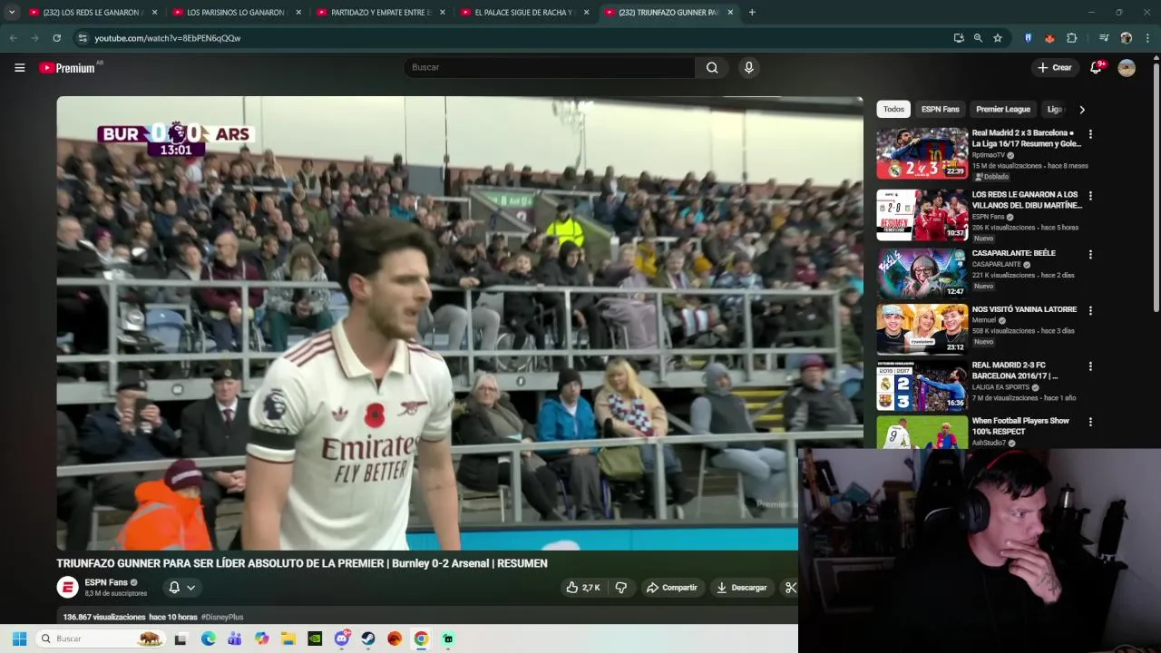
Task: Click the Crear button
Action: point(1054,67)
